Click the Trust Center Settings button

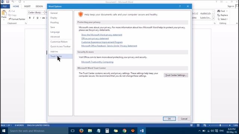[176, 75]
